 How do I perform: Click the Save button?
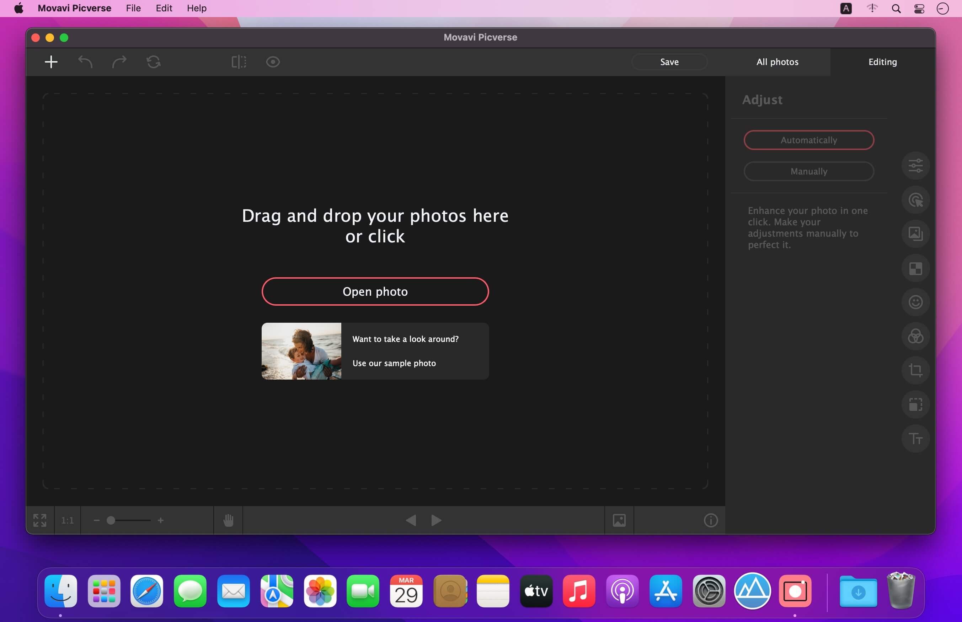(x=669, y=62)
